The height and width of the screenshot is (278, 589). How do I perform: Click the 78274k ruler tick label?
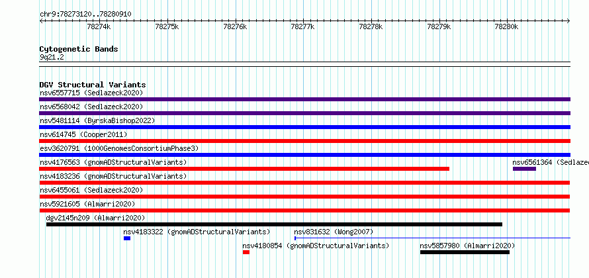tap(99, 27)
